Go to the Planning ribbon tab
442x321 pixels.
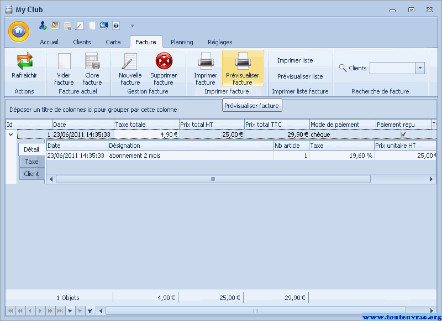[x=182, y=42]
